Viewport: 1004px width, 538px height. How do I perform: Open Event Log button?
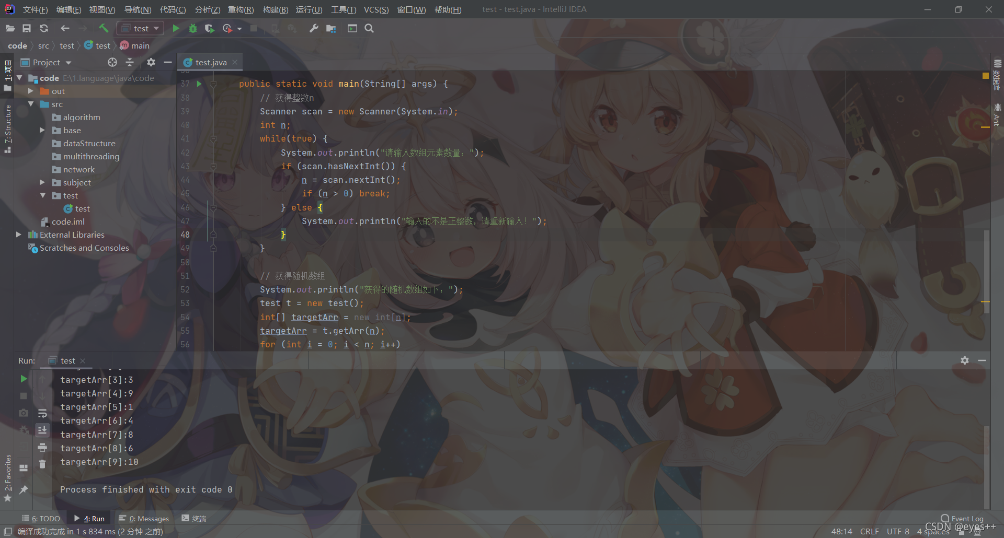click(962, 519)
